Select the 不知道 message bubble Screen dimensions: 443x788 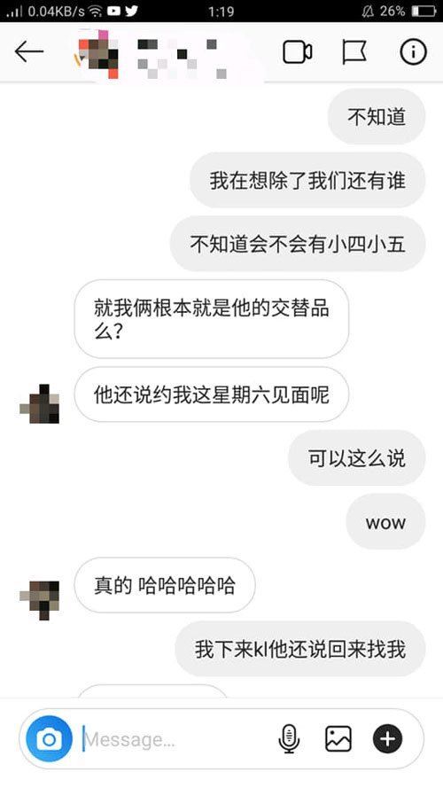coord(377,117)
